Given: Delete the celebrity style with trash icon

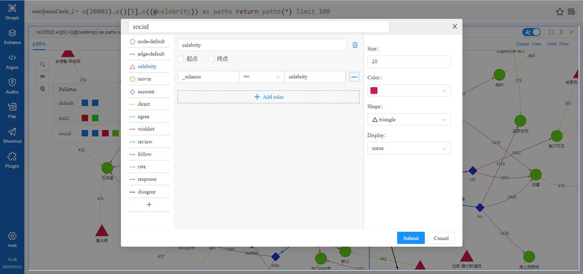Looking at the screenshot, I should [x=355, y=45].
